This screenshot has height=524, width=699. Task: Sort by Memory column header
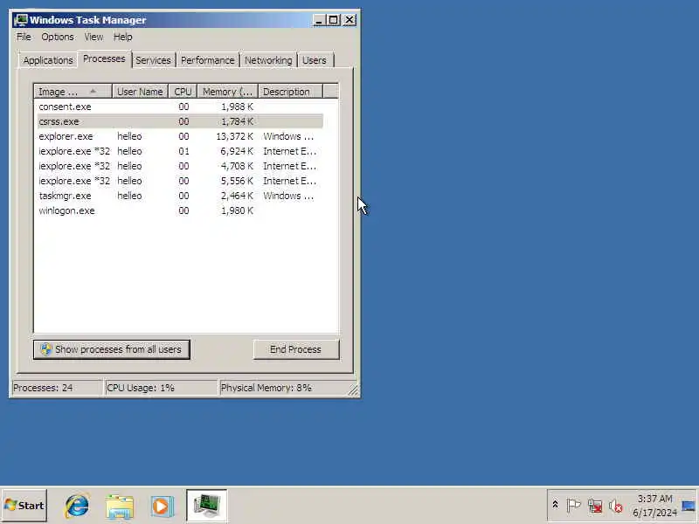point(227,92)
